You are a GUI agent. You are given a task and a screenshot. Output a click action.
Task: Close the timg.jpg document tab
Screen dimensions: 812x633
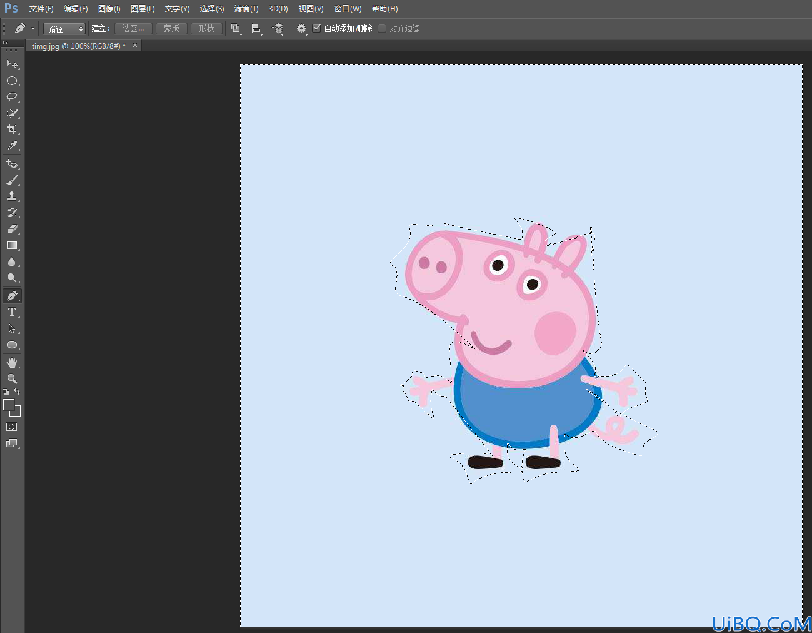pos(134,46)
